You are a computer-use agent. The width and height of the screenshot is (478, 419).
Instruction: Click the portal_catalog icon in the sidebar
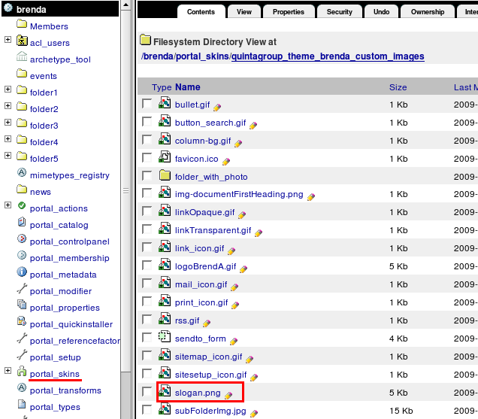click(x=22, y=225)
